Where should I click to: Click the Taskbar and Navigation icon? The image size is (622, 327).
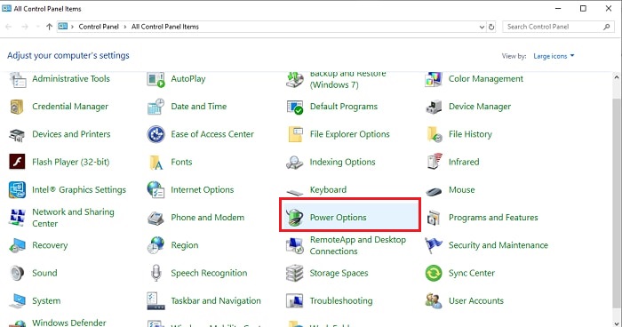point(155,301)
